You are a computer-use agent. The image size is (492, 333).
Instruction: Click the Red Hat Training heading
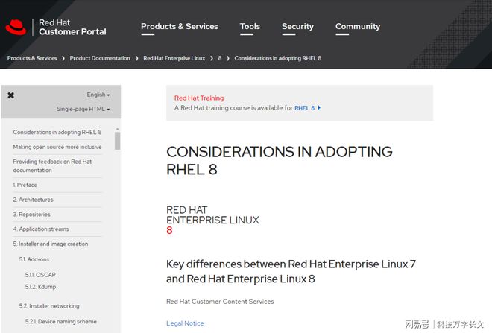(x=199, y=98)
